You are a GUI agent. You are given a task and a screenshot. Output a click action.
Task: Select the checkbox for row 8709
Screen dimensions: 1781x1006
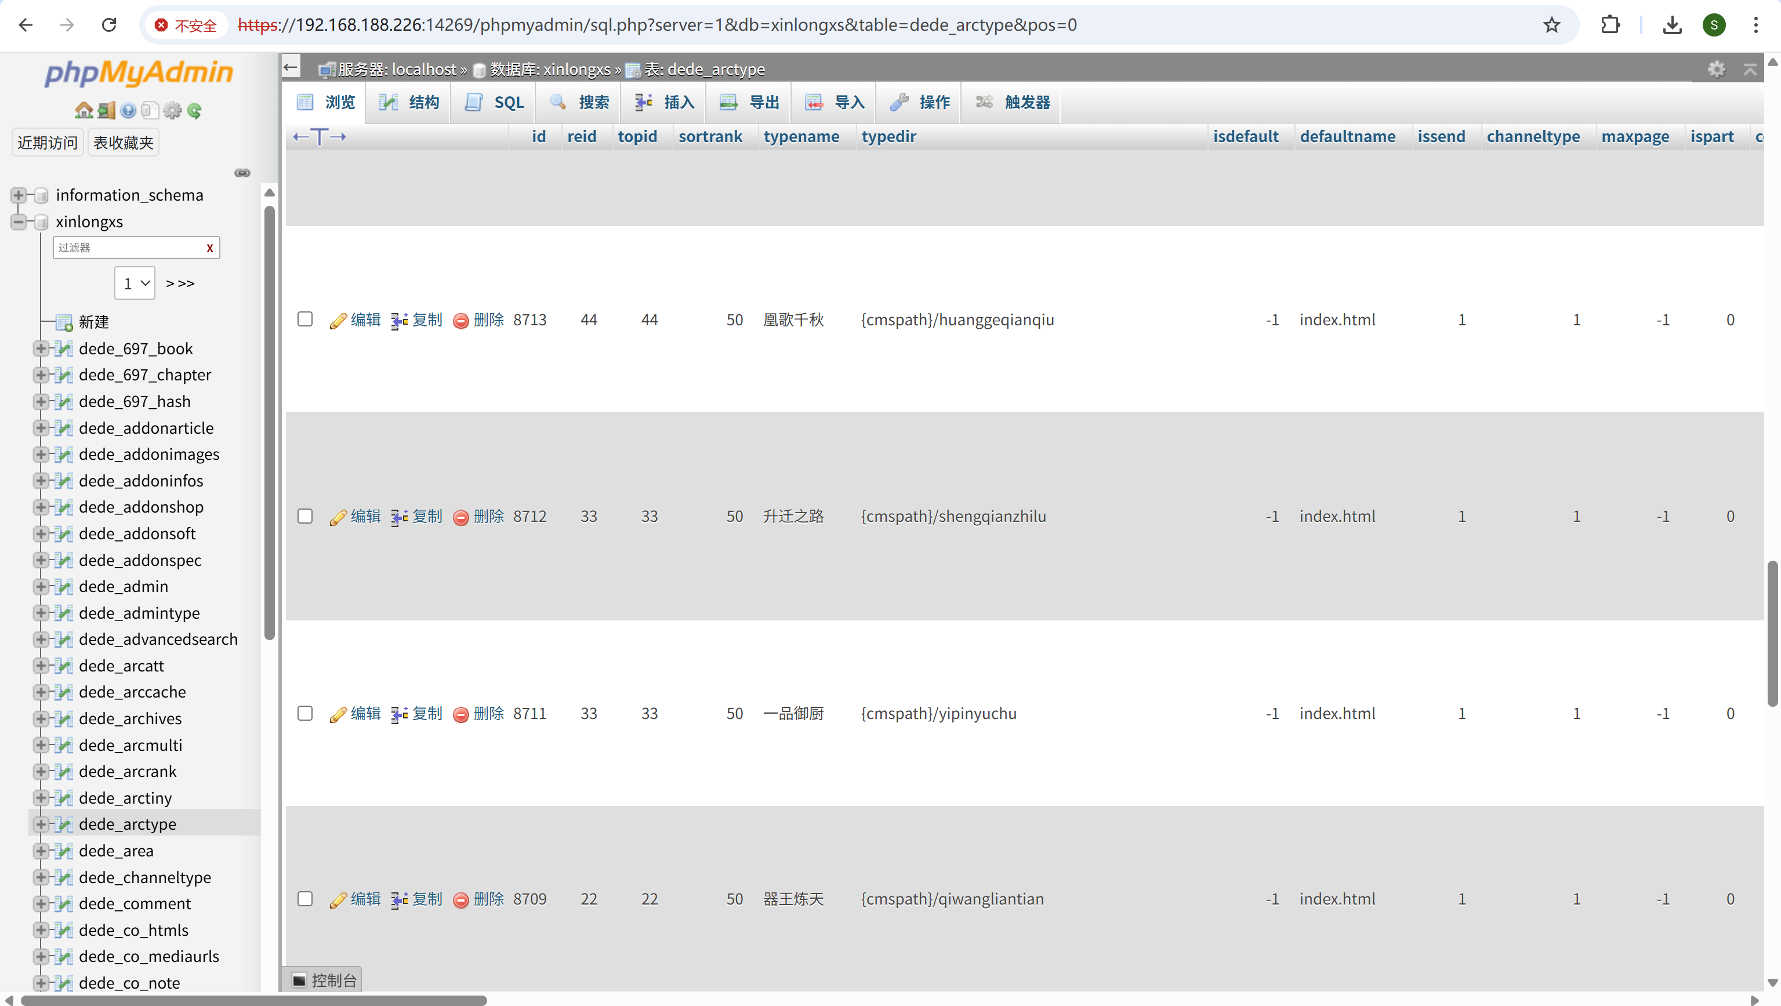(x=305, y=898)
